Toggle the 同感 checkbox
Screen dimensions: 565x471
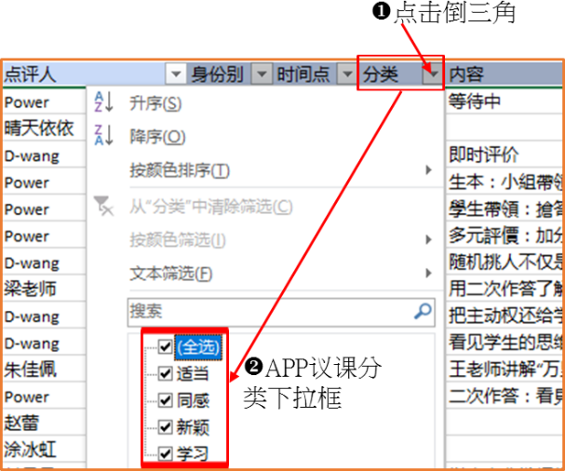(166, 401)
